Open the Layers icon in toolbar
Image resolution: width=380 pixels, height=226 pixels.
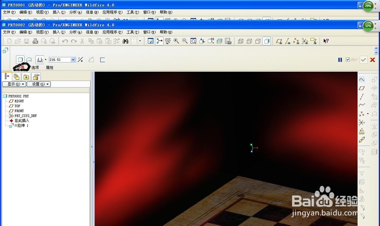[x=220, y=41]
